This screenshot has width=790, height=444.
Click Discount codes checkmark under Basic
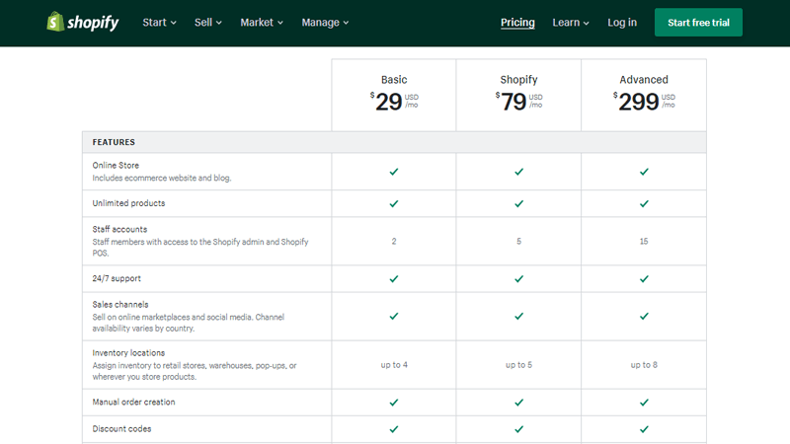click(x=394, y=429)
